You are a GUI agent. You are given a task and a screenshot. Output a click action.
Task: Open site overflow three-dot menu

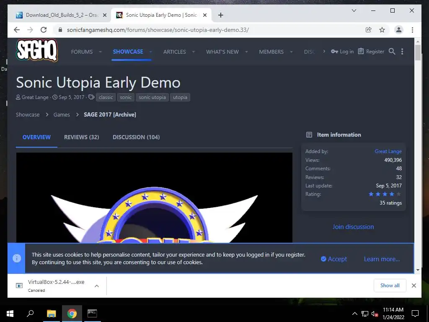(402, 52)
